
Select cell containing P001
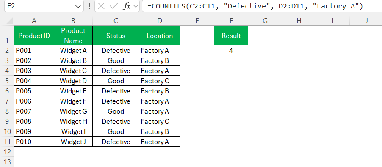34,50
